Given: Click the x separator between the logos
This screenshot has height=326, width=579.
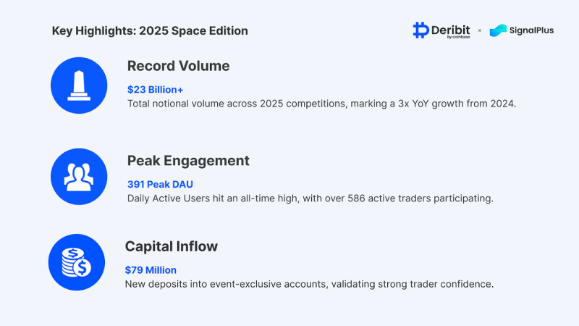Looking at the screenshot, I should pyautogui.click(x=479, y=30).
